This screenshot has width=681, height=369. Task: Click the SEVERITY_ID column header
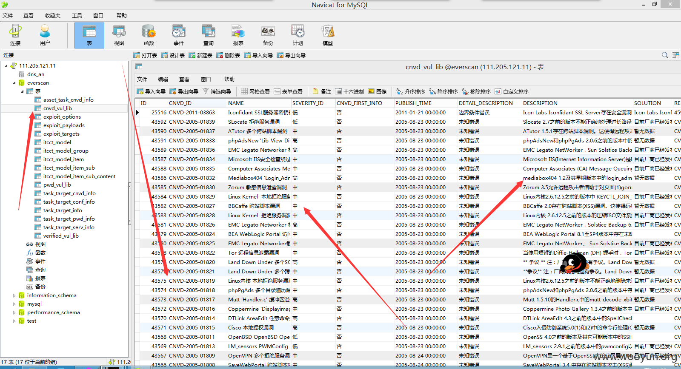tap(313, 103)
